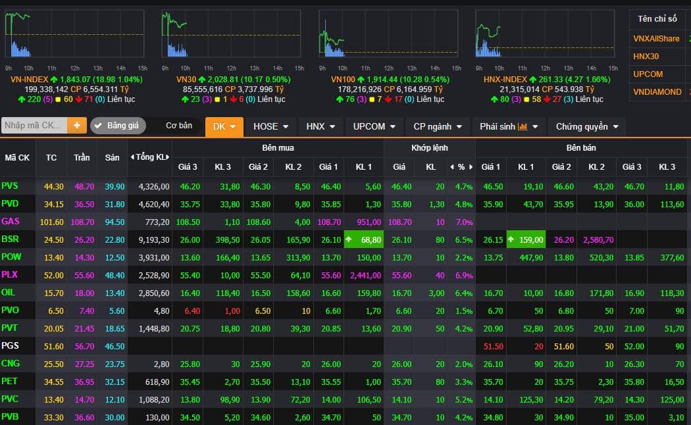Open the CP ngành dropdown
691x425 pixels.
[438, 127]
